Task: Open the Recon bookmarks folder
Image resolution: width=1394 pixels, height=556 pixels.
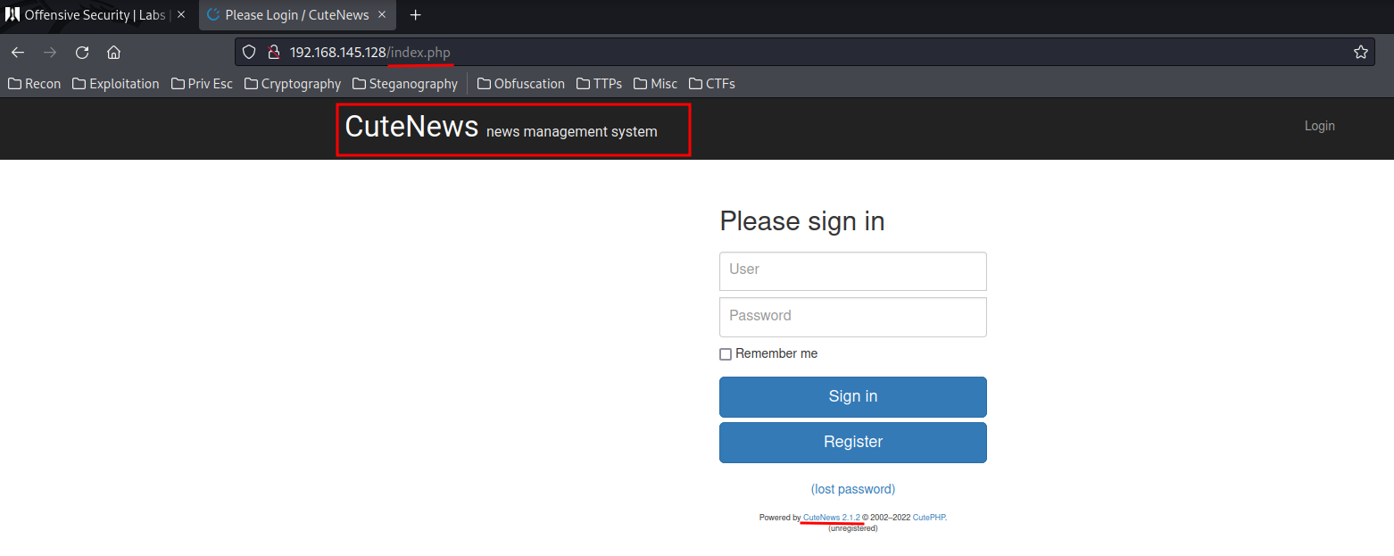Action: click(35, 84)
